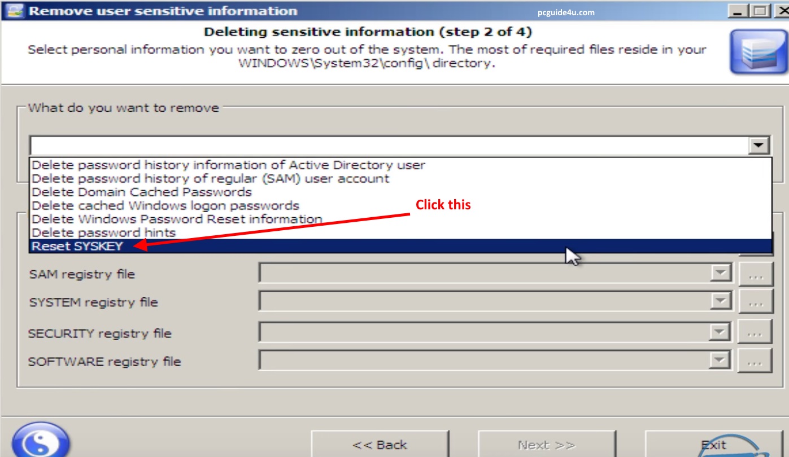Click the yin-yang icon at bottom left
Viewport: 789px width, 457px height.
click(x=40, y=441)
